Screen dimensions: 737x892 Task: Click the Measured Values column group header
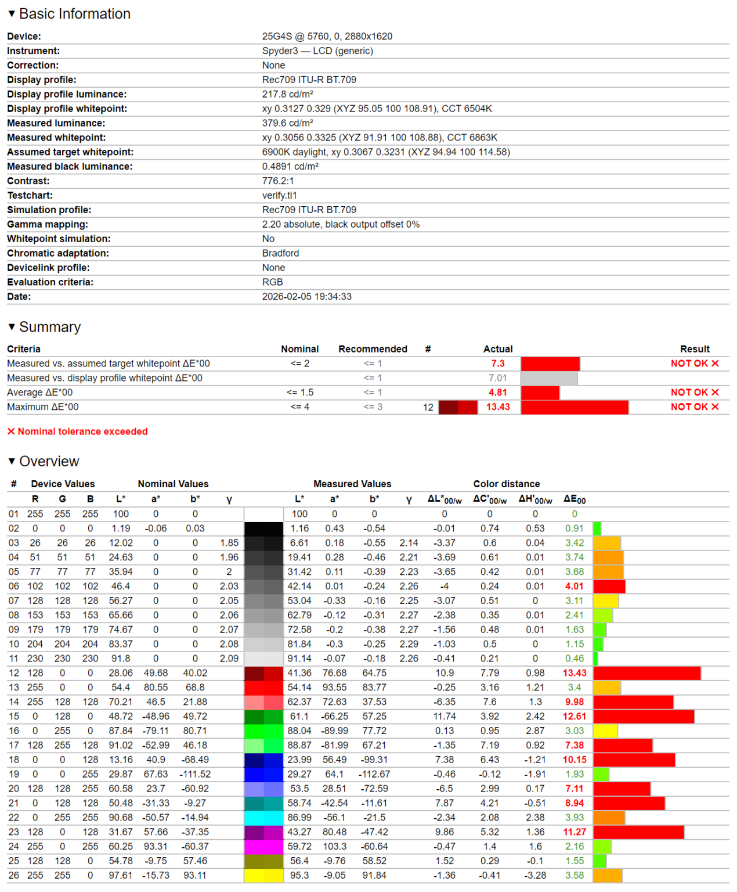pos(352,484)
